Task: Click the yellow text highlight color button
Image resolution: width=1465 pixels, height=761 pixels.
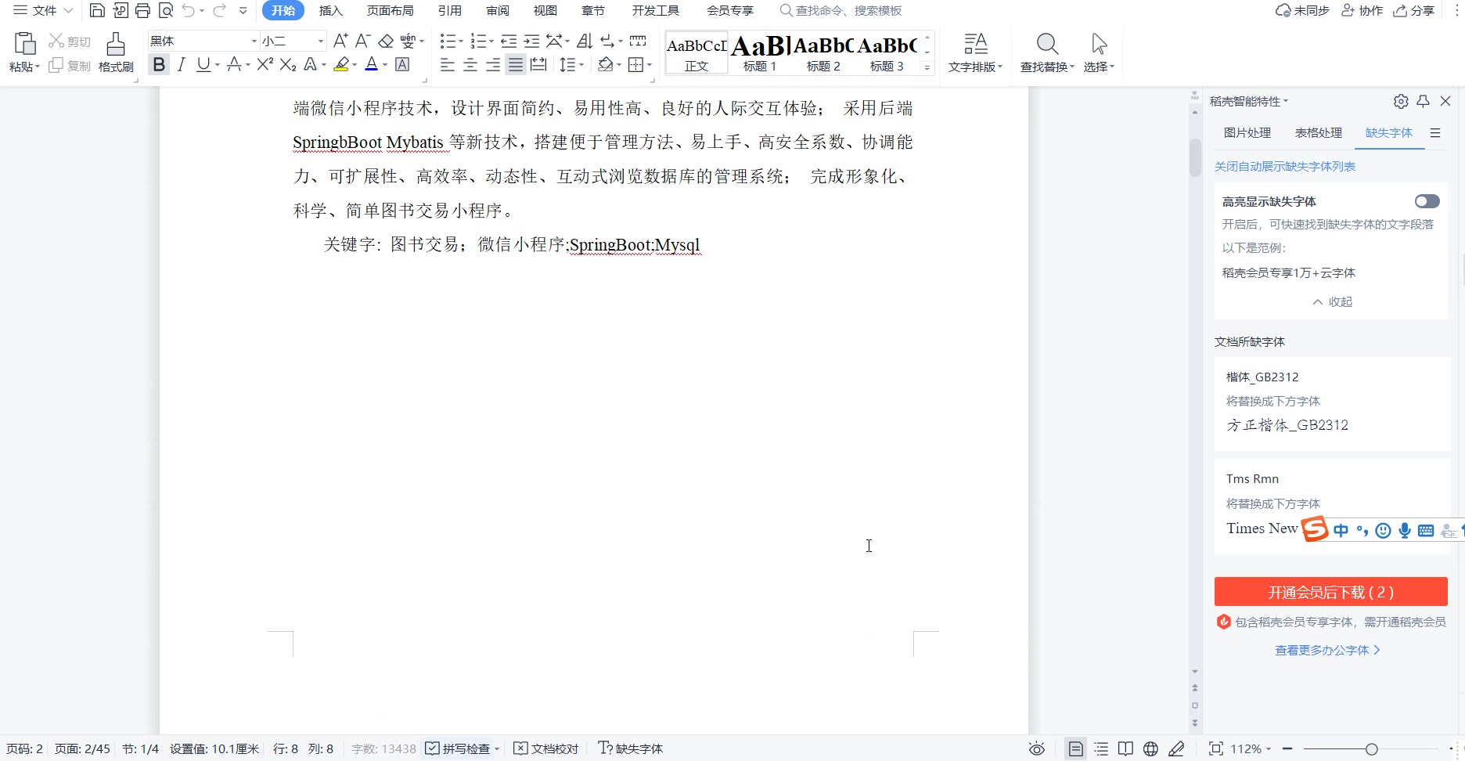Action: point(341,64)
